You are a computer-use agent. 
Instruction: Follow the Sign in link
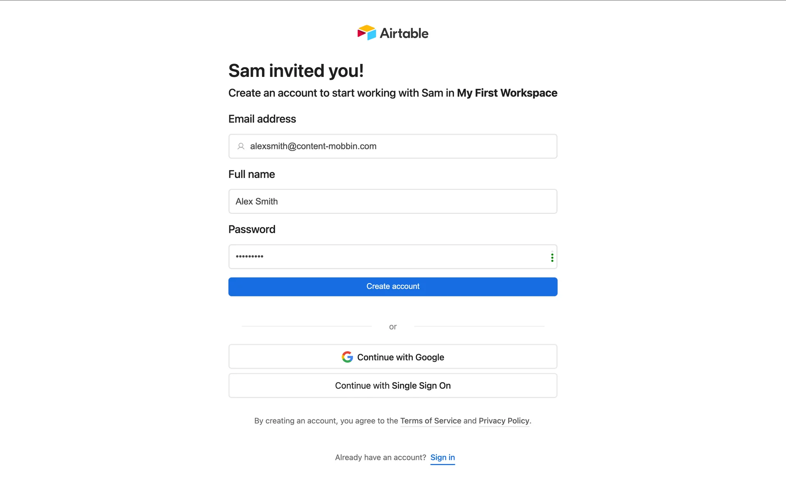click(x=442, y=457)
